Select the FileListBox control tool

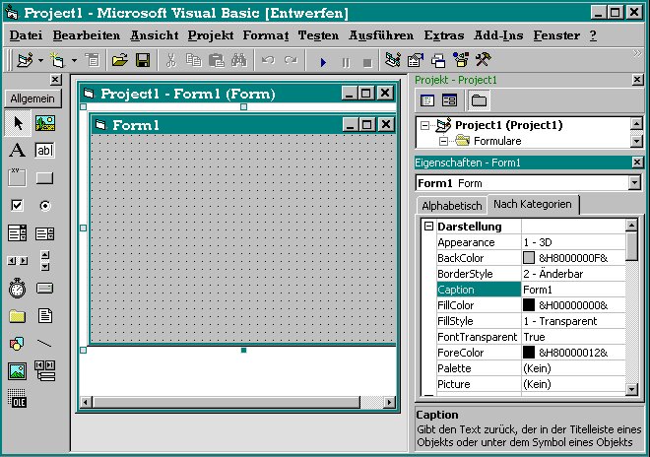point(44,315)
